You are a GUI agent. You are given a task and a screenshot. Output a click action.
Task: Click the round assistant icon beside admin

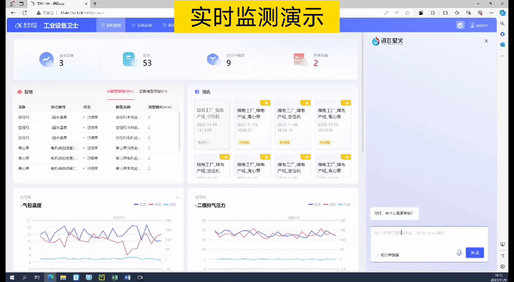click(x=460, y=25)
